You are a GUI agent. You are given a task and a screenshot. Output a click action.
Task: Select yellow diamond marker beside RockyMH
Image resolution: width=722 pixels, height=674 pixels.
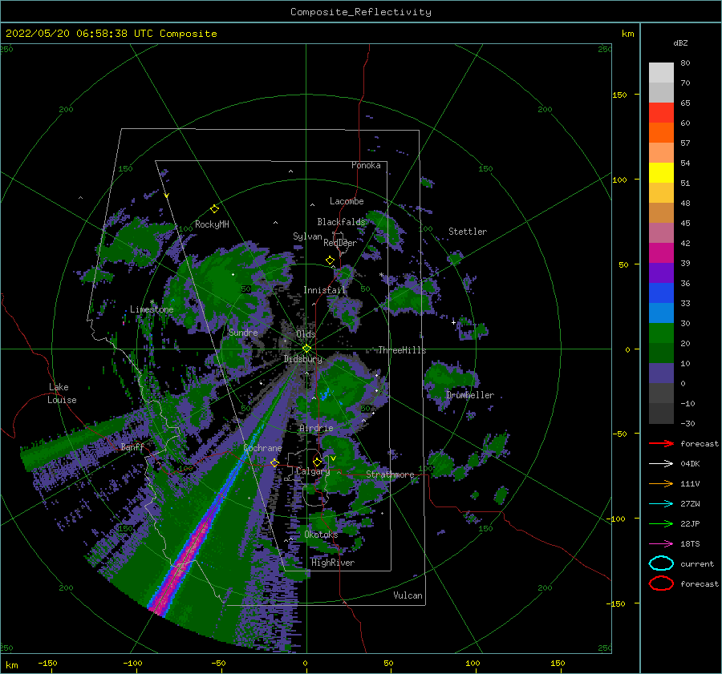pos(214,209)
